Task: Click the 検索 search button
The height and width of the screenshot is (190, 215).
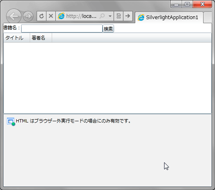Action: click(108, 29)
